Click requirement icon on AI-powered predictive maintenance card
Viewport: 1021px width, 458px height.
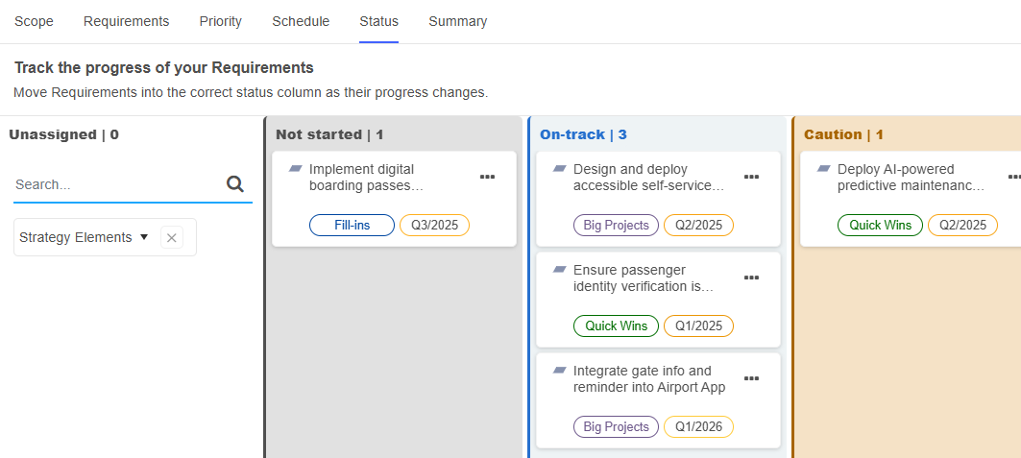(824, 169)
